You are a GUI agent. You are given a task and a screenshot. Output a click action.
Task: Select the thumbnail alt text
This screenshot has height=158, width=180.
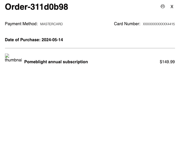(13, 60)
